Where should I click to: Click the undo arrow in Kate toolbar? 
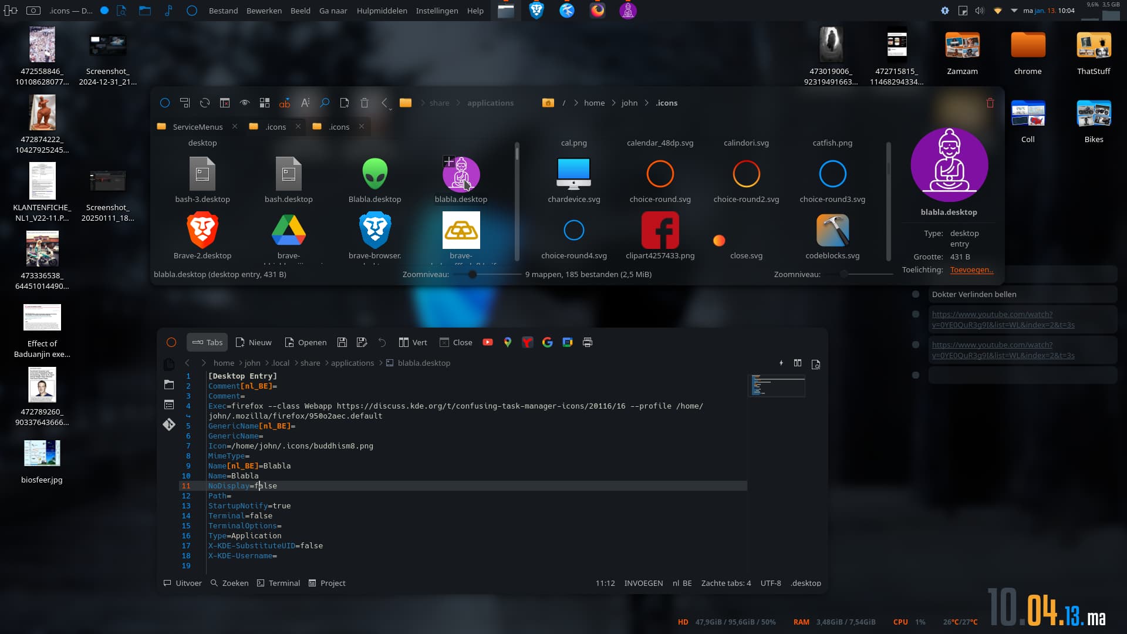pos(382,342)
